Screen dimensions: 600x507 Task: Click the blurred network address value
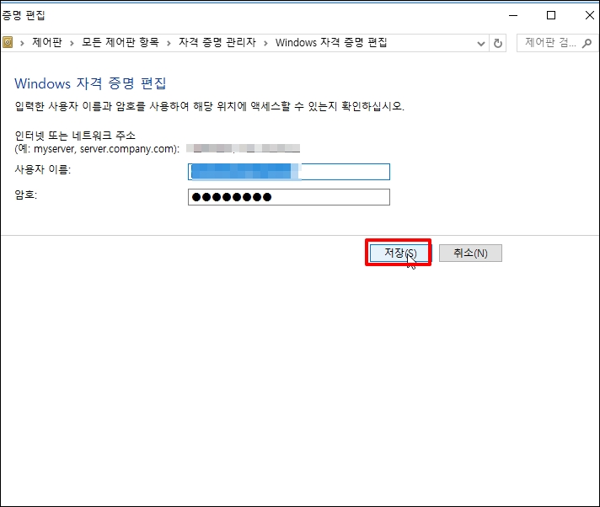click(244, 148)
